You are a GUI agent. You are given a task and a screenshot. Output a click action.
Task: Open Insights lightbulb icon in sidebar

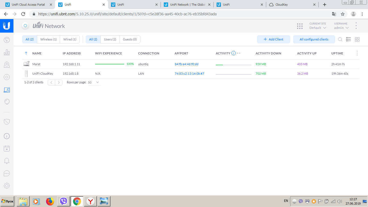(7, 102)
